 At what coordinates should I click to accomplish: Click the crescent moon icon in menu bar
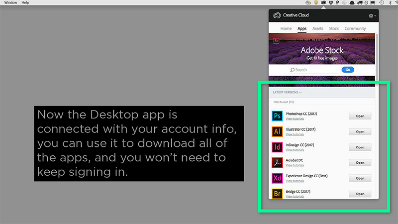(344, 2)
